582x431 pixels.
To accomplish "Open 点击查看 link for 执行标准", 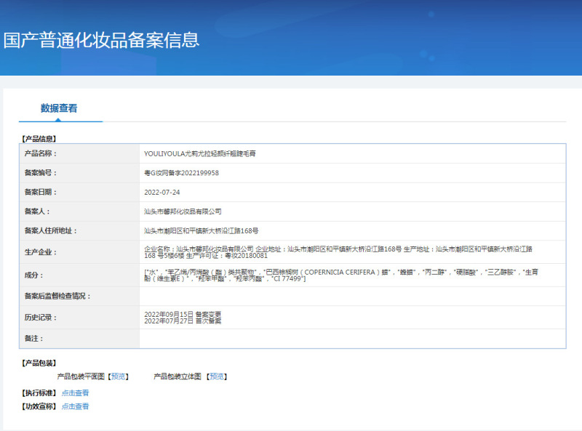I will (76, 392).
